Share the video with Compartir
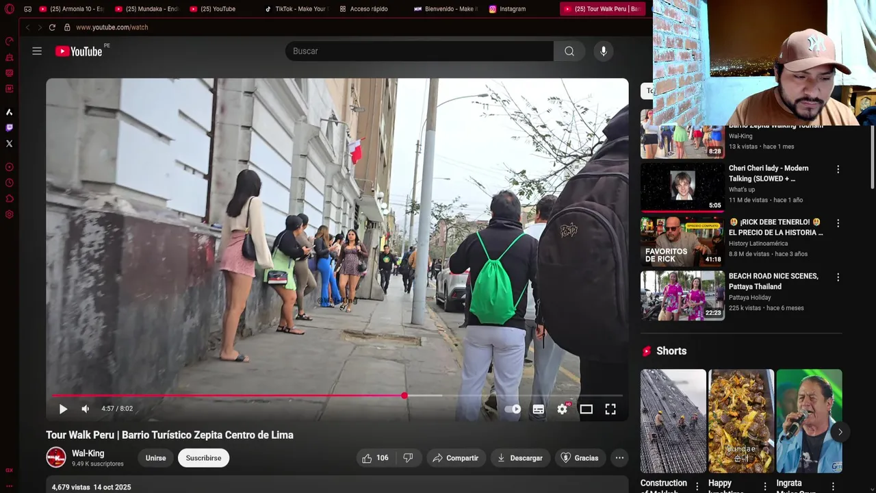876x493 pixels. coord(456,458)
